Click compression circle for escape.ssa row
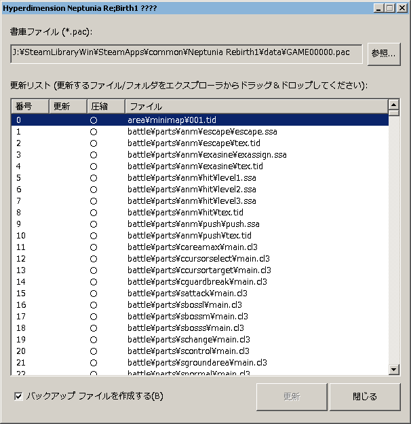The width and height of the screenshot is (411, 424). [94, 132]
